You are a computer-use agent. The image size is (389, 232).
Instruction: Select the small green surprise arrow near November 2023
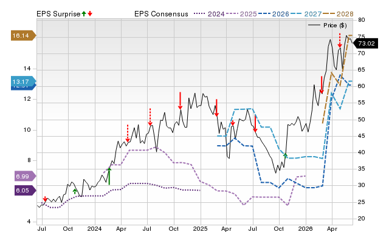(x=75, y=191)
